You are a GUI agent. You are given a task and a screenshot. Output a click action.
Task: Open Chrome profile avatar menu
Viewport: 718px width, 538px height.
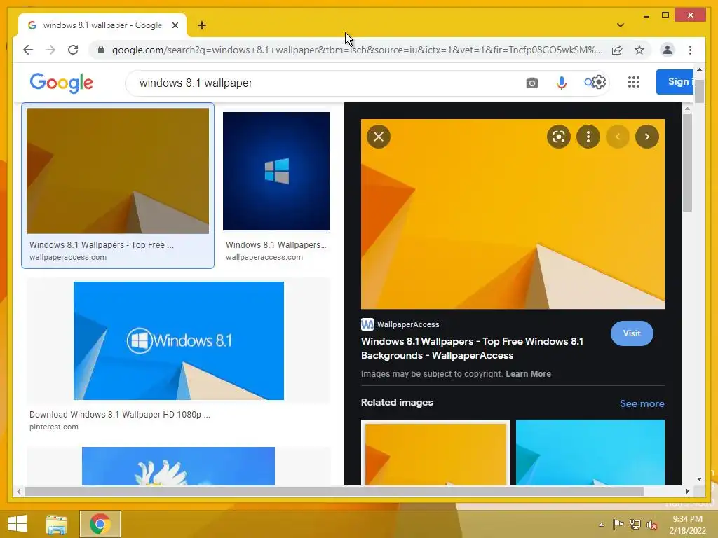(668, 50)
